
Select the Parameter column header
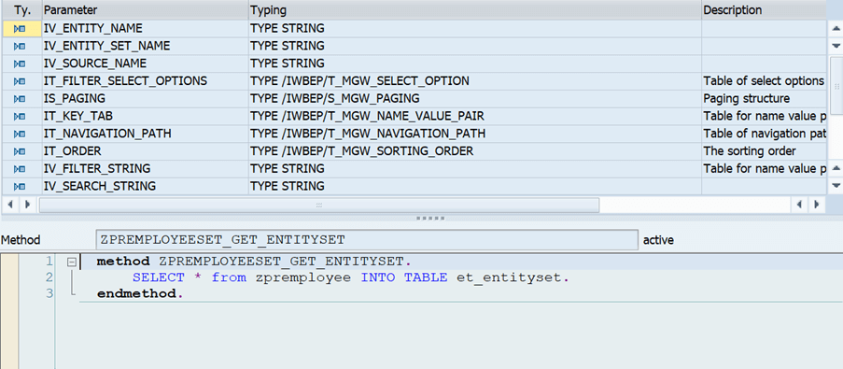[145, 9]
